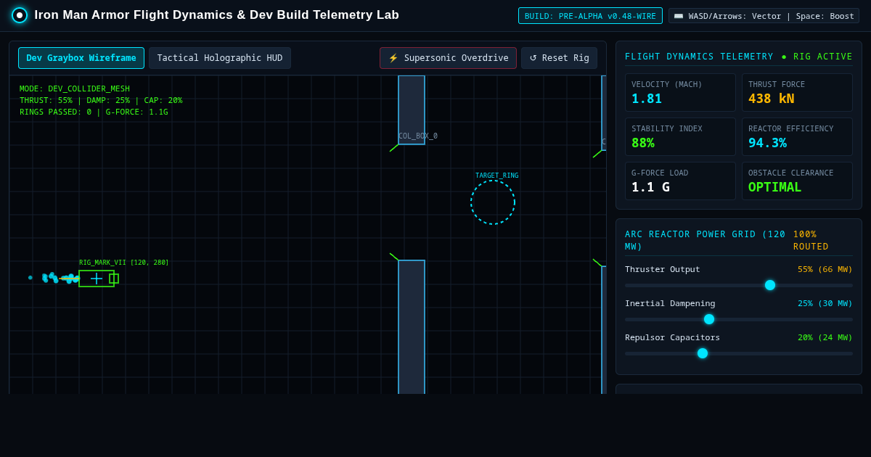This screenshot has height=457, width=871.
Task: Click the 55% (66 MW) thruster readout
Action: click(825, 269)
